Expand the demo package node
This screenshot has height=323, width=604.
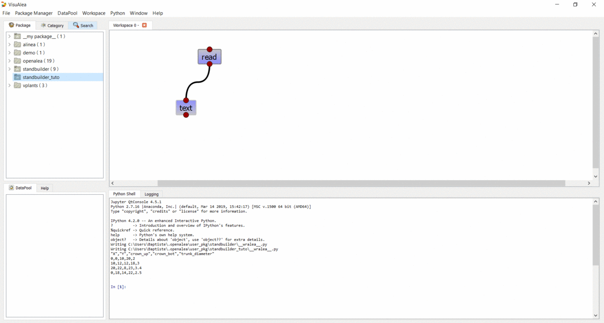tap(10, 52)
